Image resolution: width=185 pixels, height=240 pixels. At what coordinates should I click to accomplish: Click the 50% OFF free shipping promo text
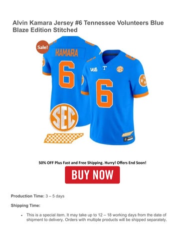tap(92, 162)
